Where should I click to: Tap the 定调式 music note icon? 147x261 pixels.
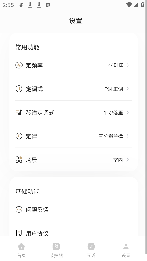(x=19, y=89)
